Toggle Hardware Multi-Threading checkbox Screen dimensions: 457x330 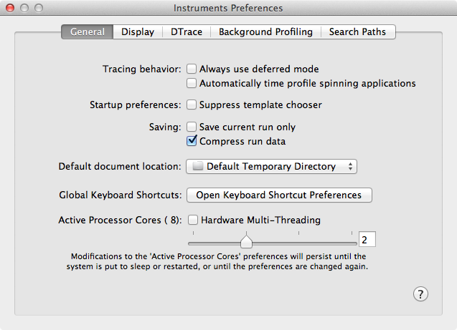click(x=192, y=220)
